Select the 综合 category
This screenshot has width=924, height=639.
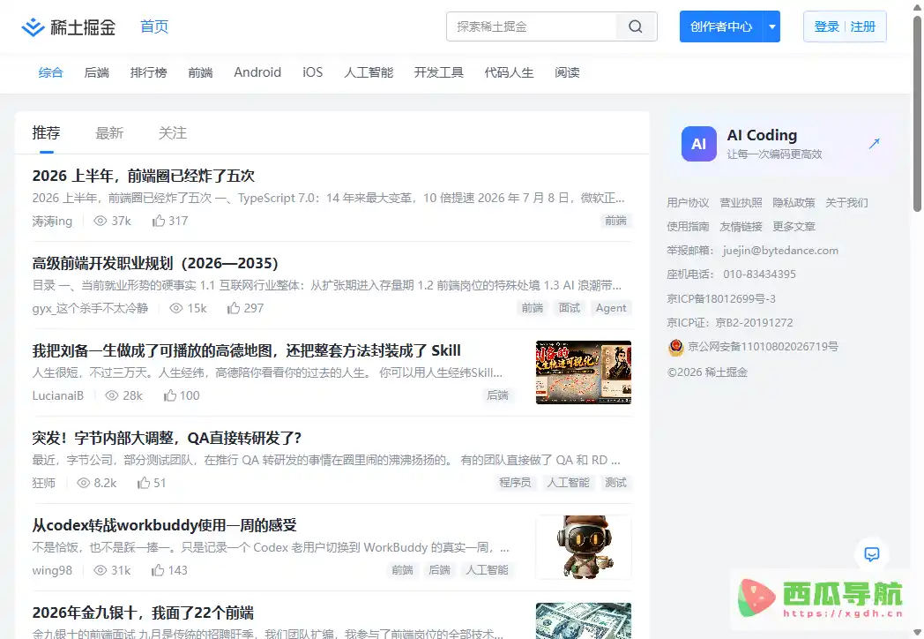(x=50, y=72)
